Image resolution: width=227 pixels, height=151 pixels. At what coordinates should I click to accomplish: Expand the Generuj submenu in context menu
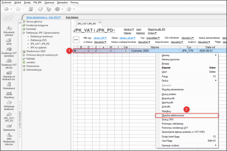[x=187, y=55]
